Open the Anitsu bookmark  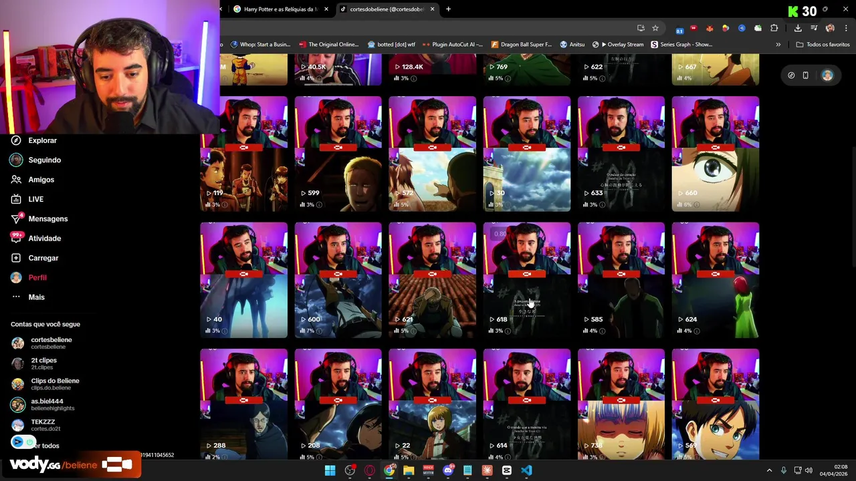pyautogui.click(x=572, y=45)
